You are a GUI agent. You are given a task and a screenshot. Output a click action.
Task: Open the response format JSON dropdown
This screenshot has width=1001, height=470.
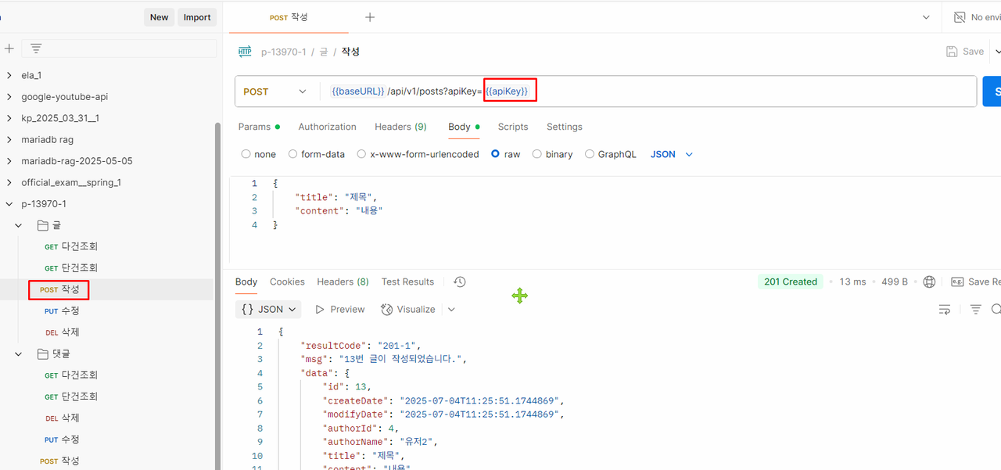(270, 310)
